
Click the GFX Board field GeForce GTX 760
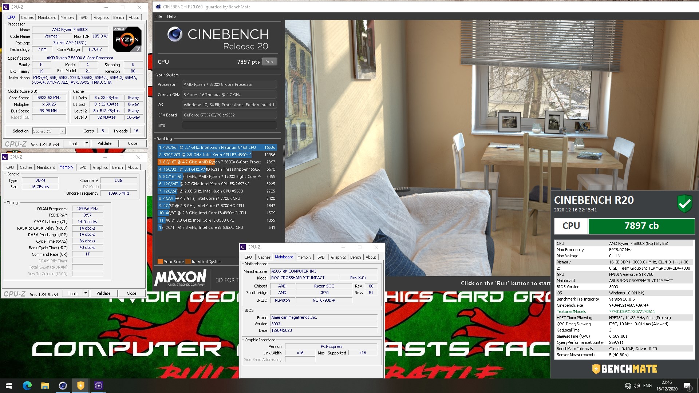pyautogui.click(x=229, y=115)
